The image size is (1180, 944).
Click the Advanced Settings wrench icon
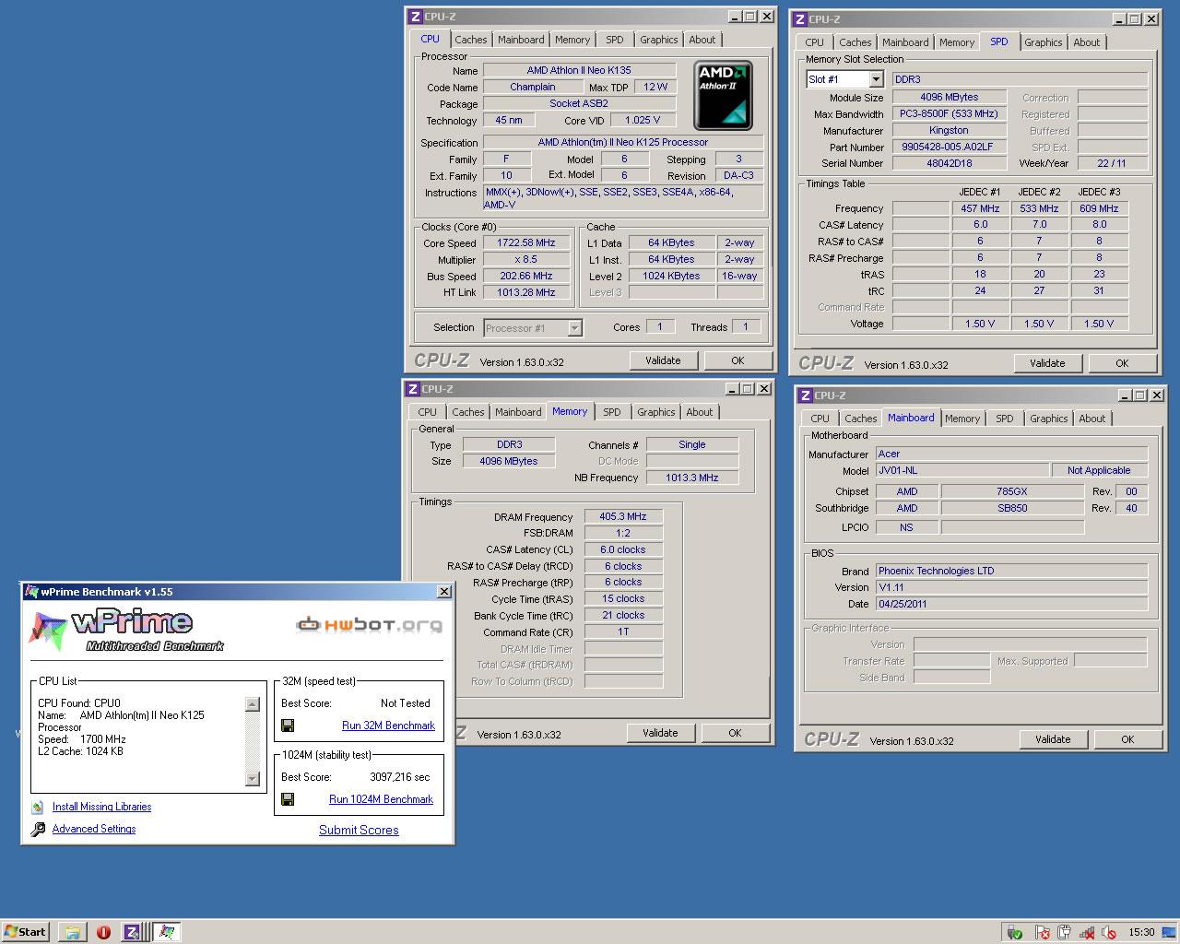pos(38,829)
